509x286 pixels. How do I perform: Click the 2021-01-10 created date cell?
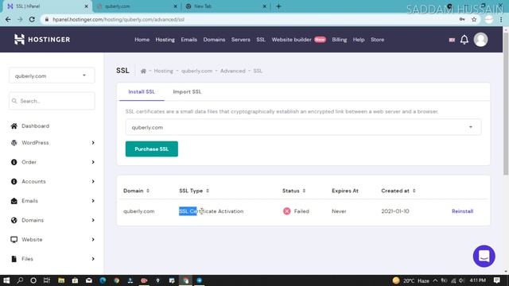pos(395,211)
